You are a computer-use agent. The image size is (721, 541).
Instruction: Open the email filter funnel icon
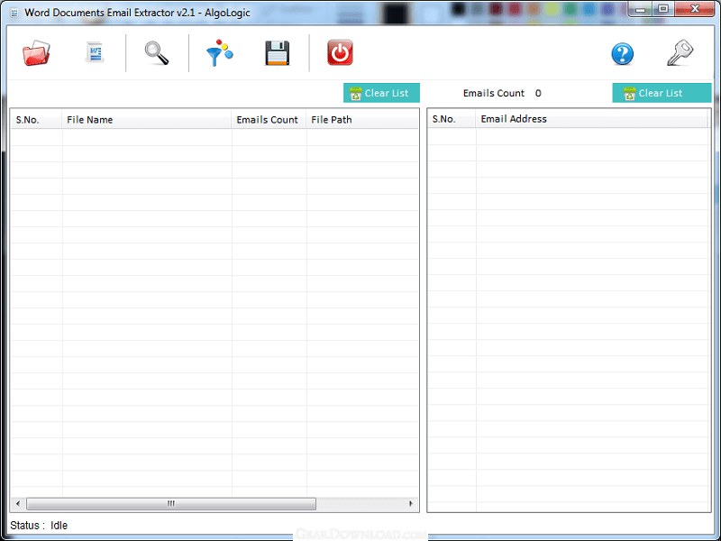[219, 53]
